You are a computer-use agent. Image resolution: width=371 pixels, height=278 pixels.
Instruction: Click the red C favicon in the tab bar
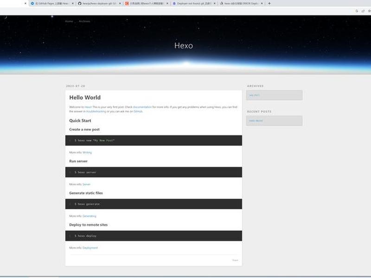(127, 3)
